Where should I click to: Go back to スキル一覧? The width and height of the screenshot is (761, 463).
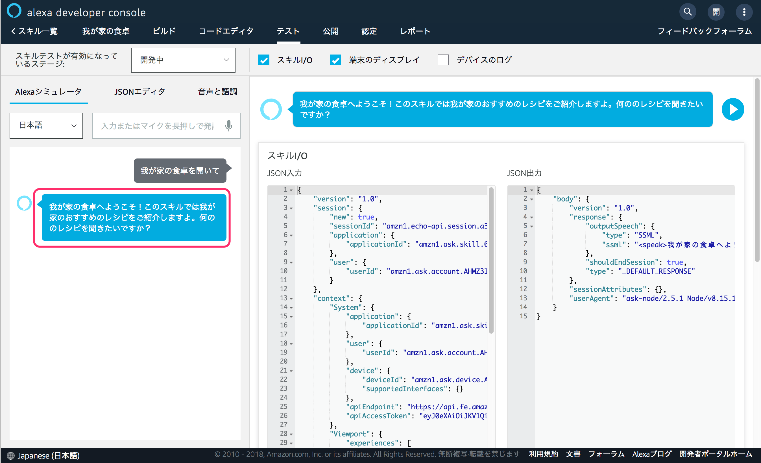(x=34, y=31)
